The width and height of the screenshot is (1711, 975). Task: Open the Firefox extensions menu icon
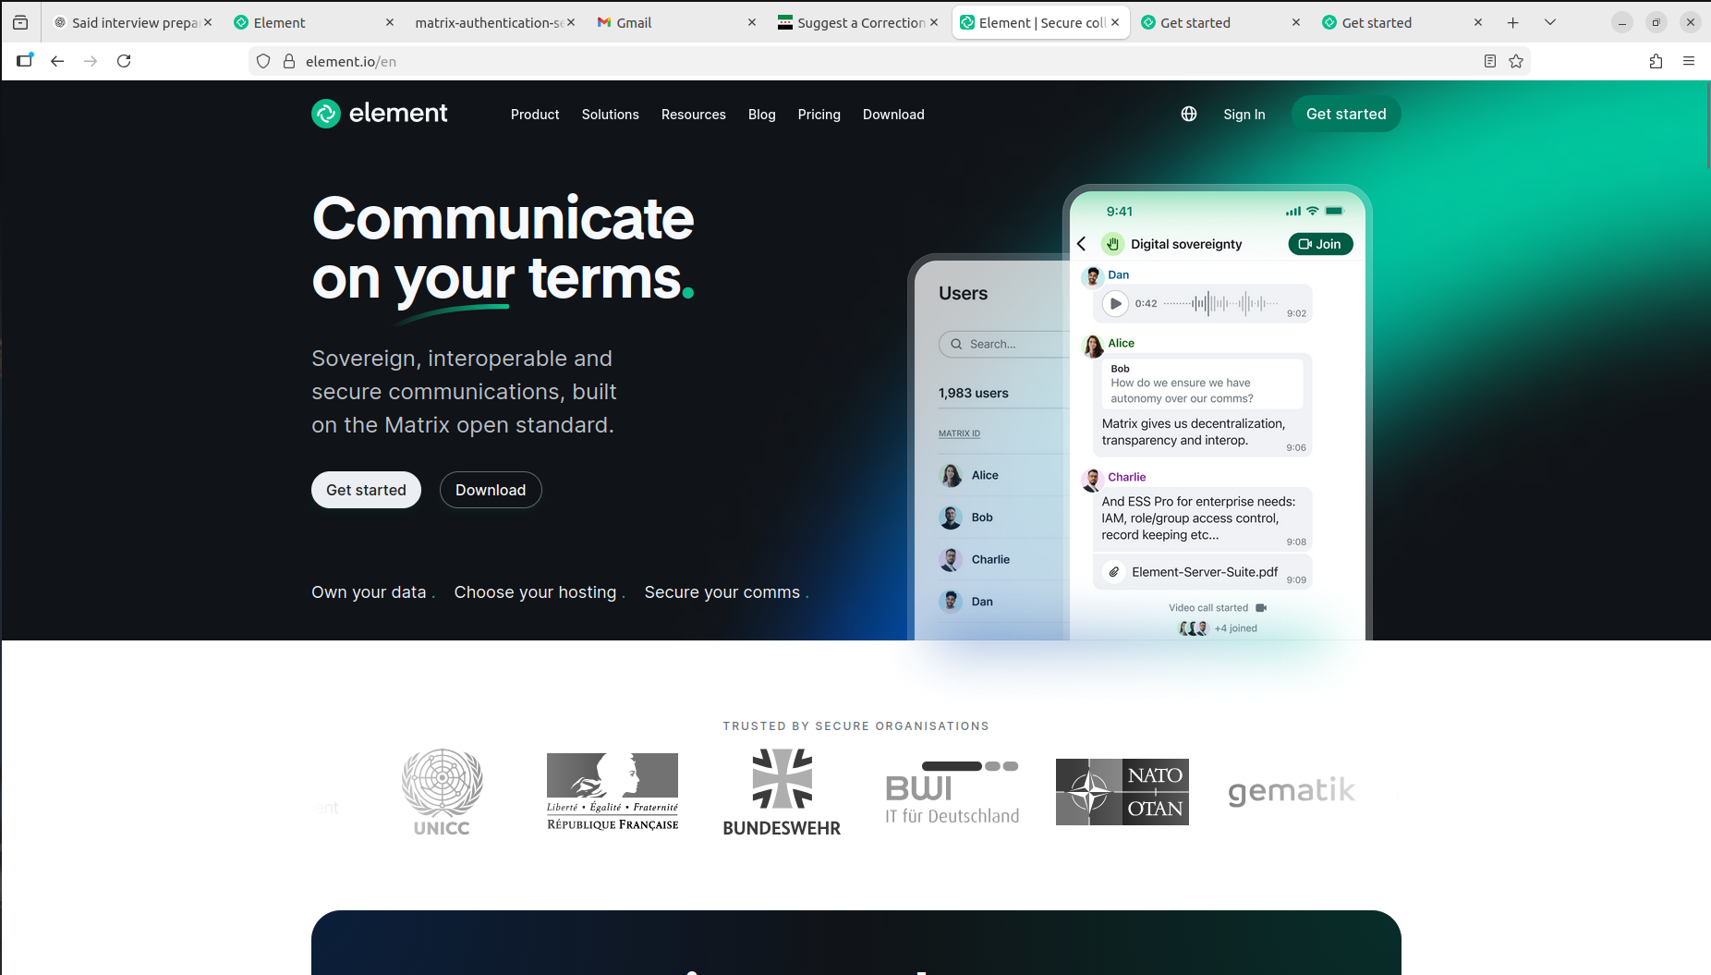click(x=1656, y=61)
